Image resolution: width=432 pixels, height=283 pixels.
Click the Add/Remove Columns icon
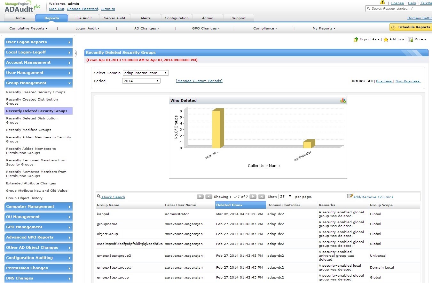(350, 197)
